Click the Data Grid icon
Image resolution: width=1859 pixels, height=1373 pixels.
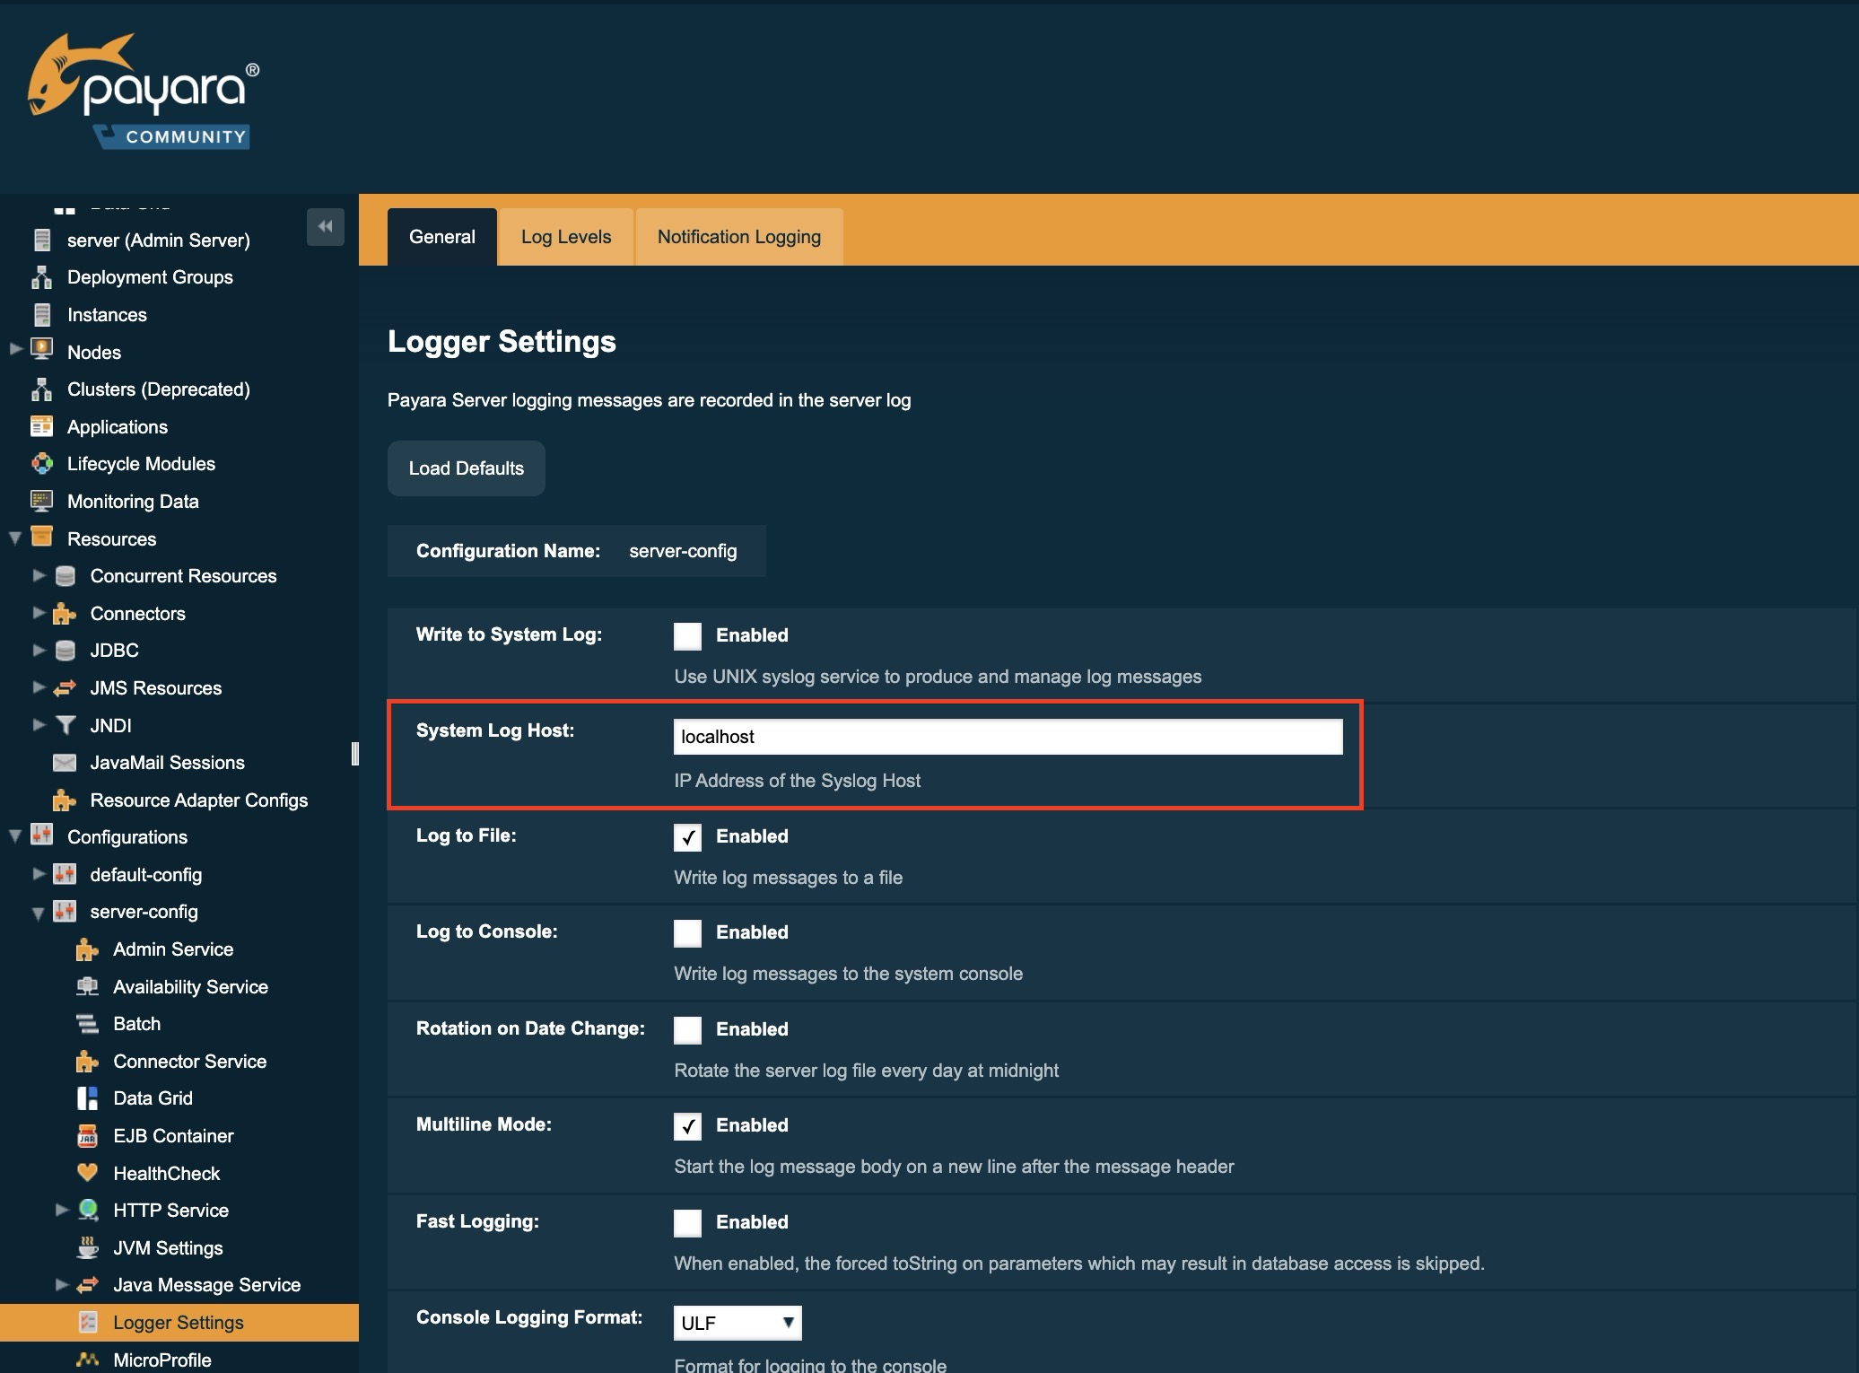point(87,1098)
